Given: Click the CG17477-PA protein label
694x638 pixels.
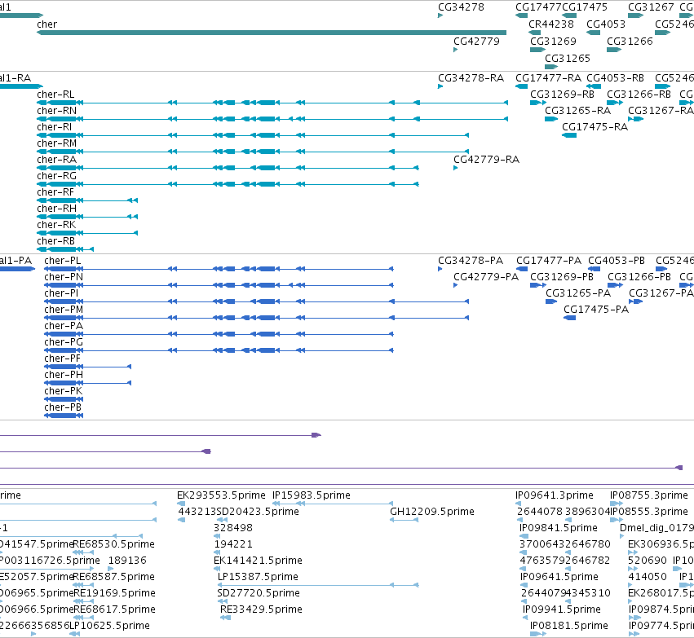Looking at the screenshot, I should (x=549, y=261).
